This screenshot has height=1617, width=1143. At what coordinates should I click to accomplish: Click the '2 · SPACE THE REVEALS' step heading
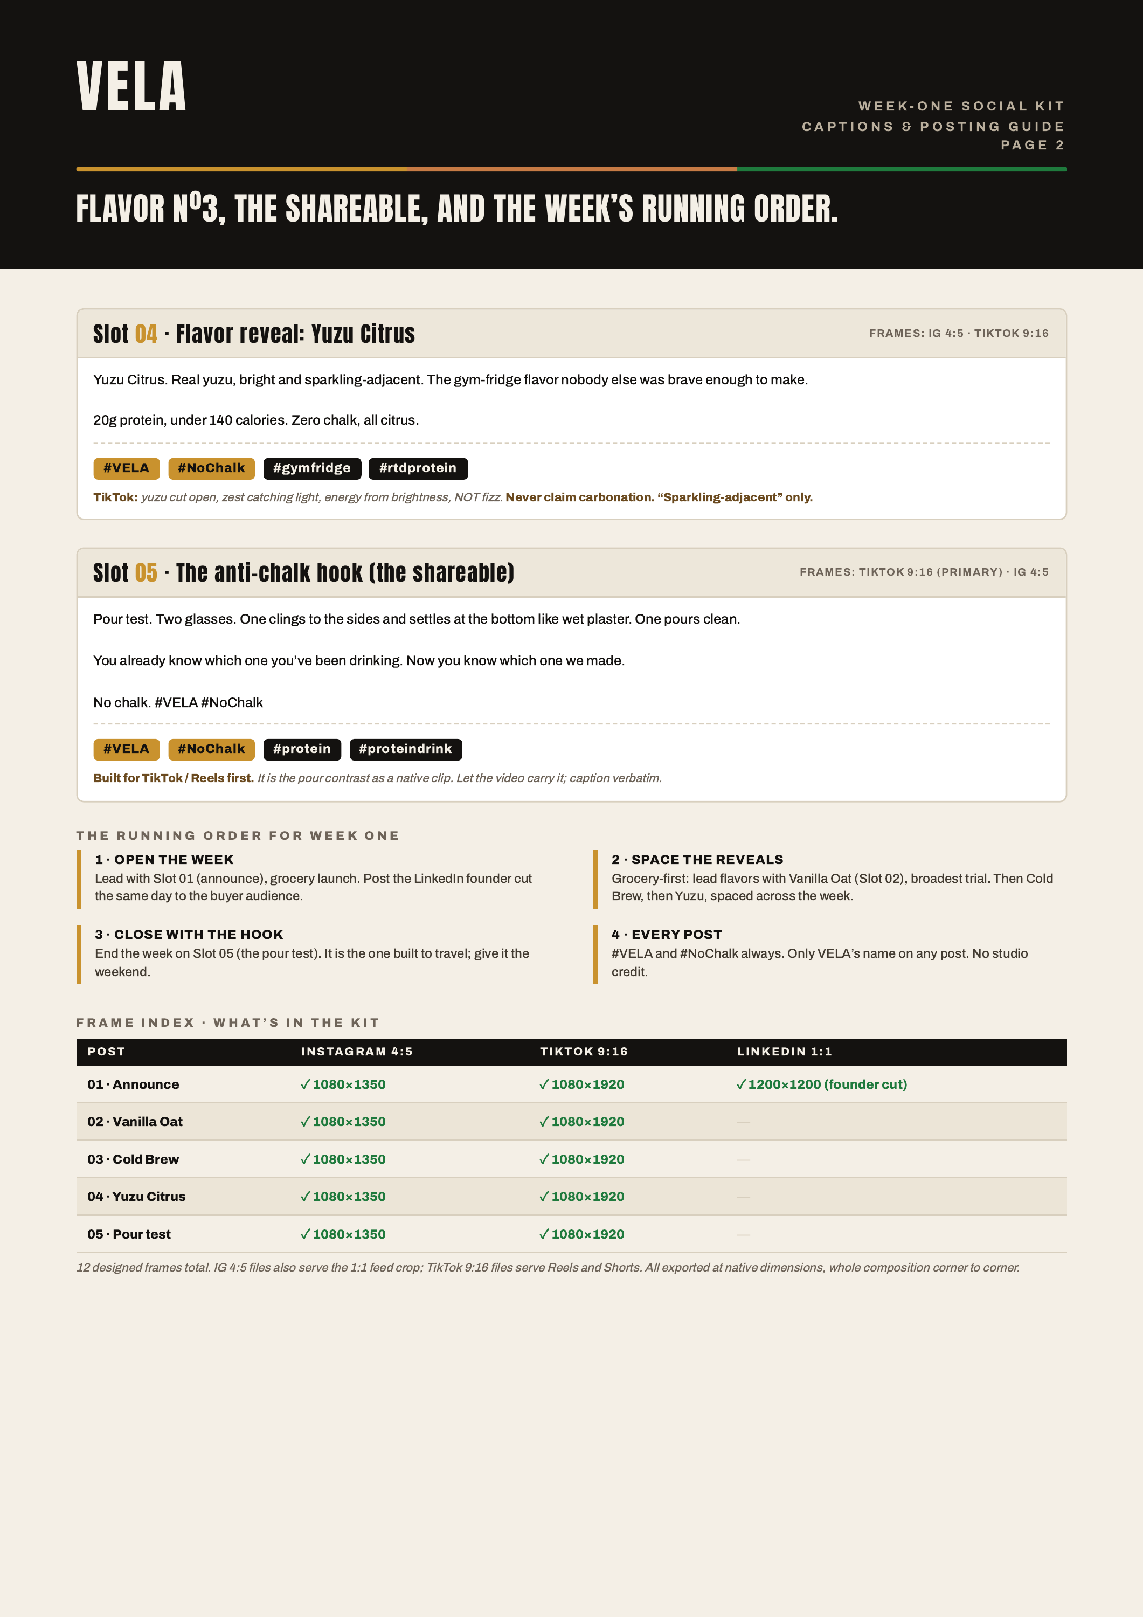tap(697, 860)
